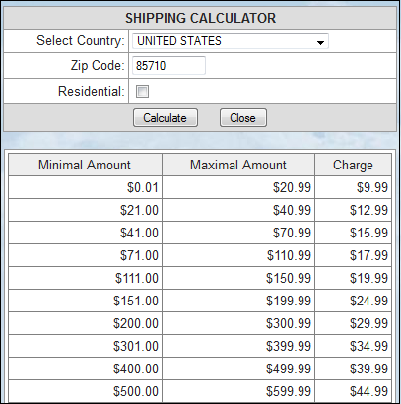This screenshot has height=404, width=401.
Task: Click the $110.99 maximal amount cell
Action: (238, 255)
